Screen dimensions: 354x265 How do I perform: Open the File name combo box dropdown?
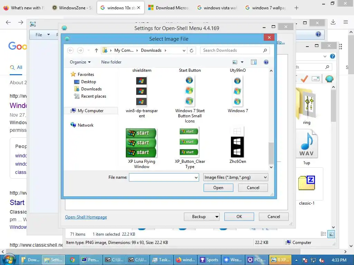[x=196, y=177]
